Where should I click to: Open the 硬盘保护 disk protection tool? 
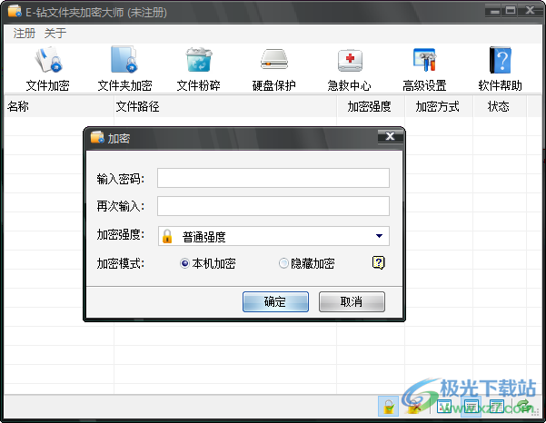point(274,69)
